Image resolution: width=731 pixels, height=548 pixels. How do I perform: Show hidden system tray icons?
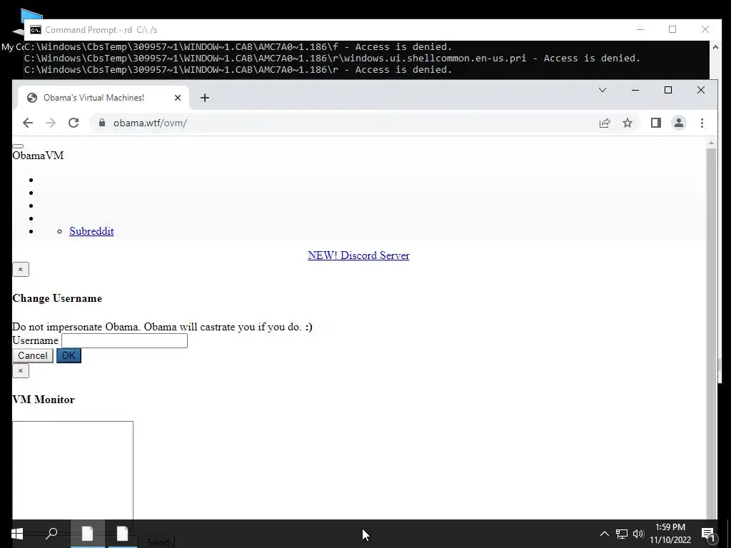[x=604, y=534]
